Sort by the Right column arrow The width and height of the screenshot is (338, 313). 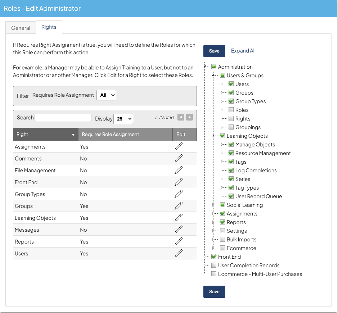(73, 135)
